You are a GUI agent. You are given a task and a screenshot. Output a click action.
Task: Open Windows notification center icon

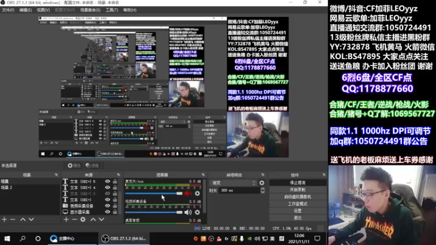(x=317, y=238)
